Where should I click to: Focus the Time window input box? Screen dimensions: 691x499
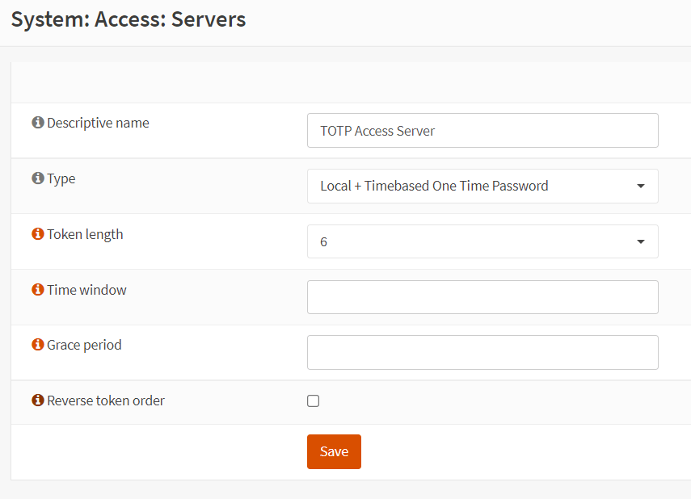[482, 297]
